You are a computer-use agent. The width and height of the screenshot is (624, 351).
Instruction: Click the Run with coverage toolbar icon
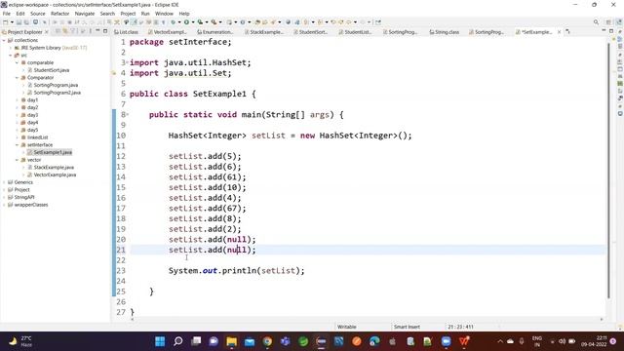click(200, 22)
